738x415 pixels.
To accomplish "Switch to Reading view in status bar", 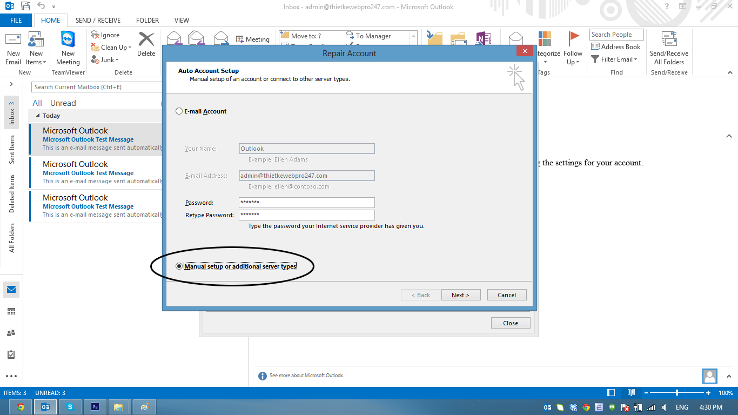I will click(631, 393).
